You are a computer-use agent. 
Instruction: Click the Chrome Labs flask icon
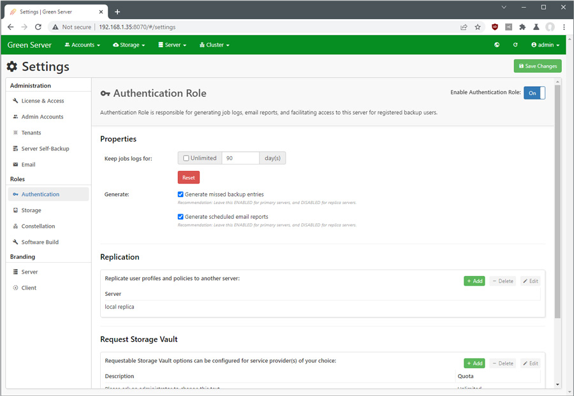coord(536,27)
